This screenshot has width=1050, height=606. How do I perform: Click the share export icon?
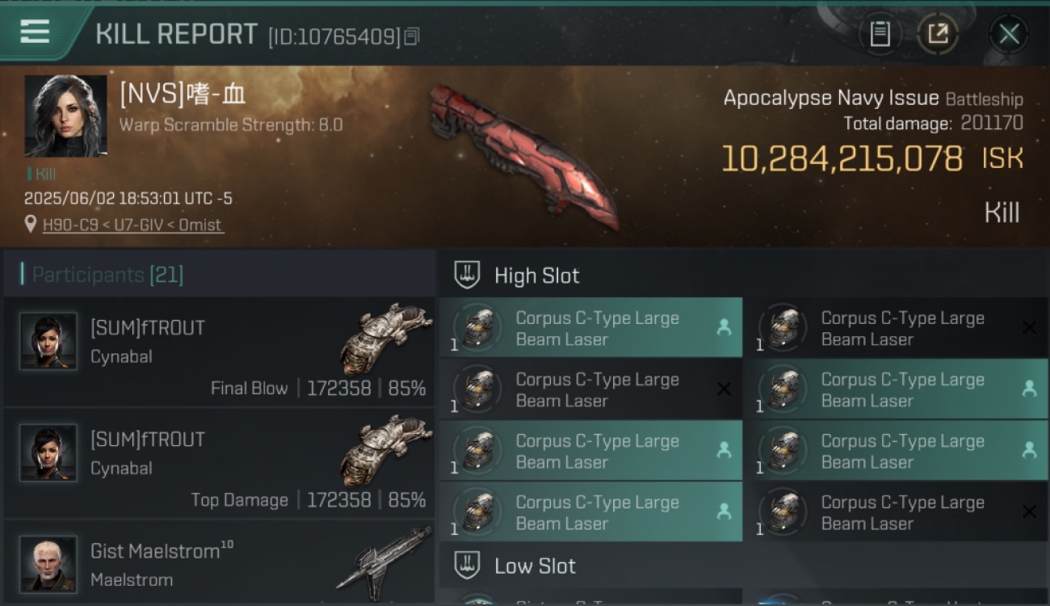pyautogui.click(x=937, y=34)
